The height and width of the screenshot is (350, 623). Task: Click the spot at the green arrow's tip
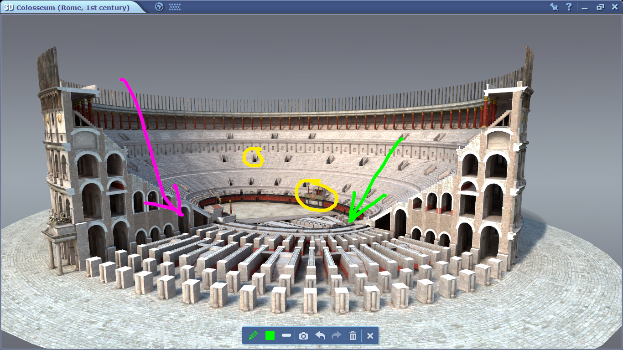pos(349,222)
